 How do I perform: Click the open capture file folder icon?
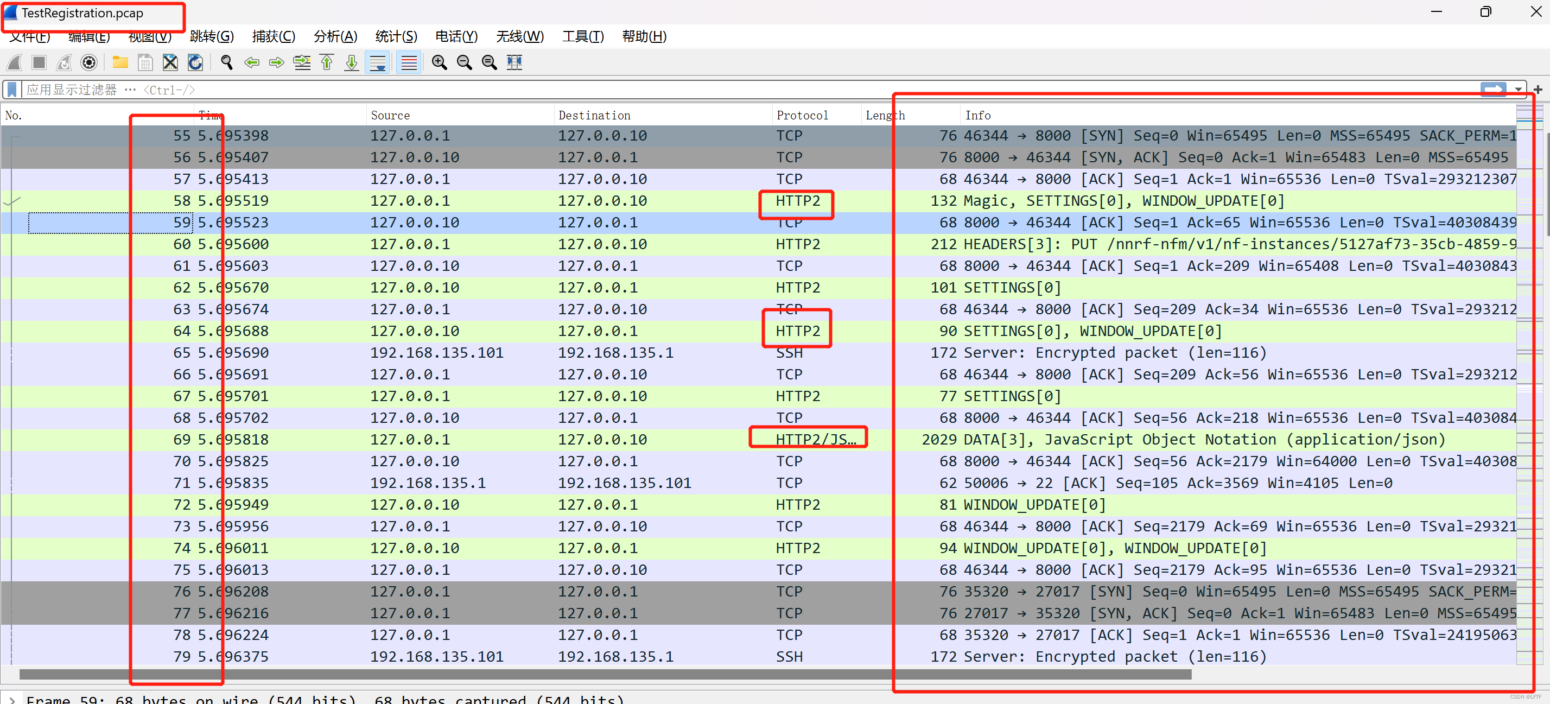[x=120, y=62]
